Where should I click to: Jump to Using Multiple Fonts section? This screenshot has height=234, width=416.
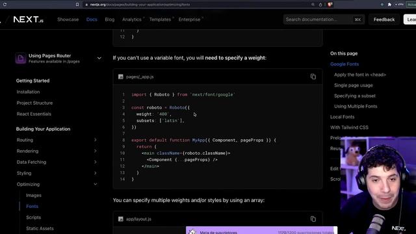click(x=356, y=107)
